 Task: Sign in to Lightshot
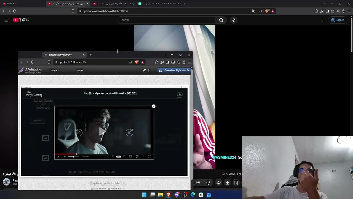tap(80, 70)
